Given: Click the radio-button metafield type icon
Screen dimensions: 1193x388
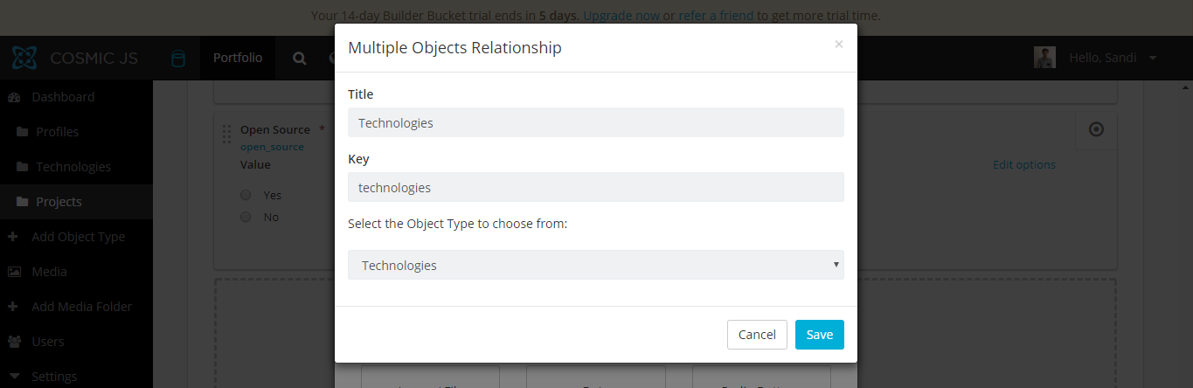Looking at the screenshot, I should [1096, 129].
